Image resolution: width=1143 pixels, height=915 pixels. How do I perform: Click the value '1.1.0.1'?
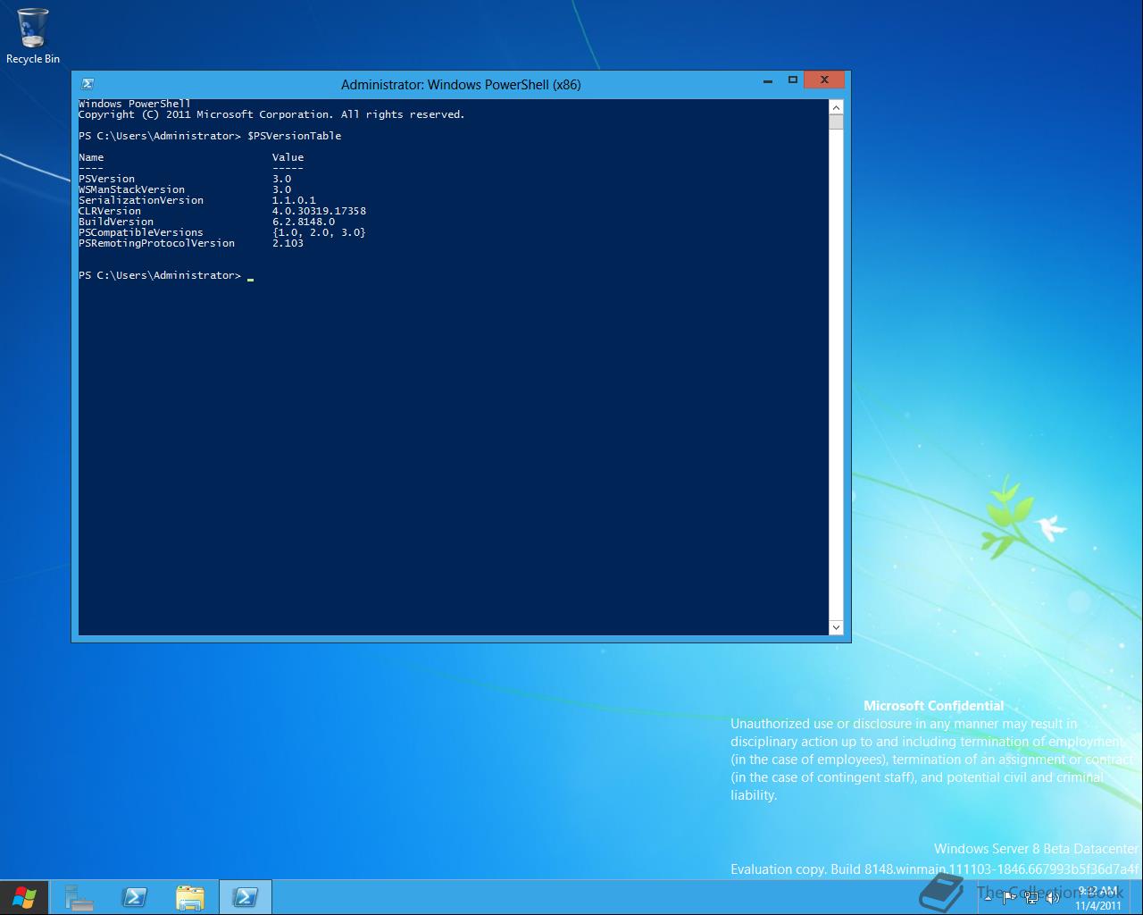pyautogui.click(x=294, y=200)
